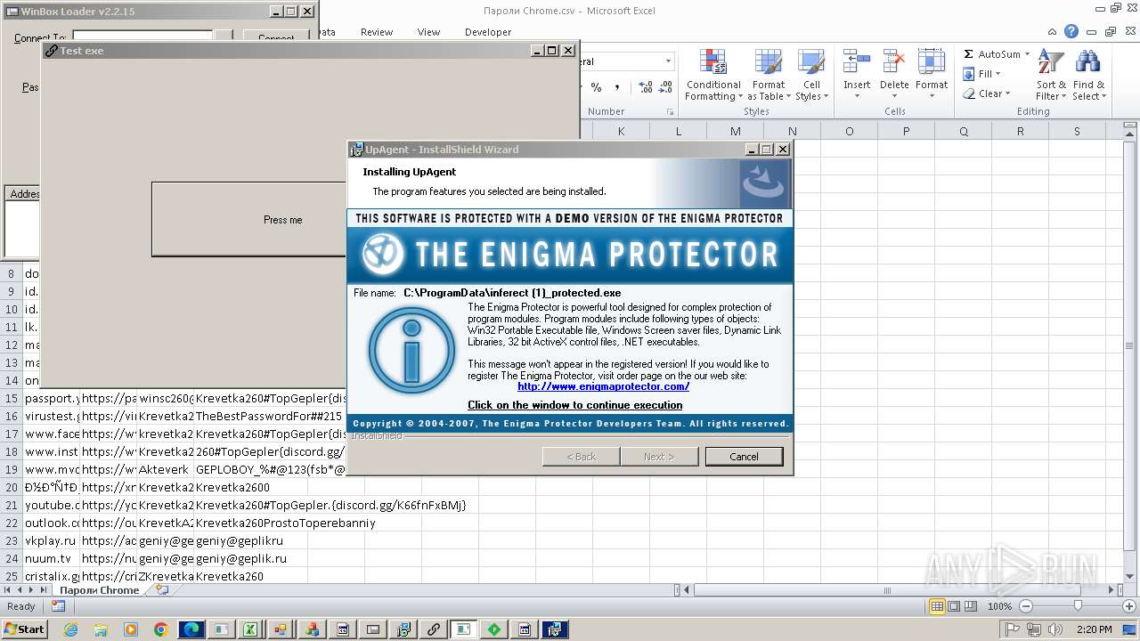Apply percent style format
Screen dimensions: 1140x641
[x=596, y=87]
